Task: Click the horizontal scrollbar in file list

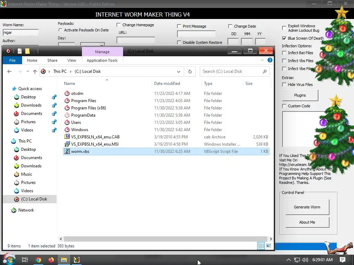Action: [166, 239]
